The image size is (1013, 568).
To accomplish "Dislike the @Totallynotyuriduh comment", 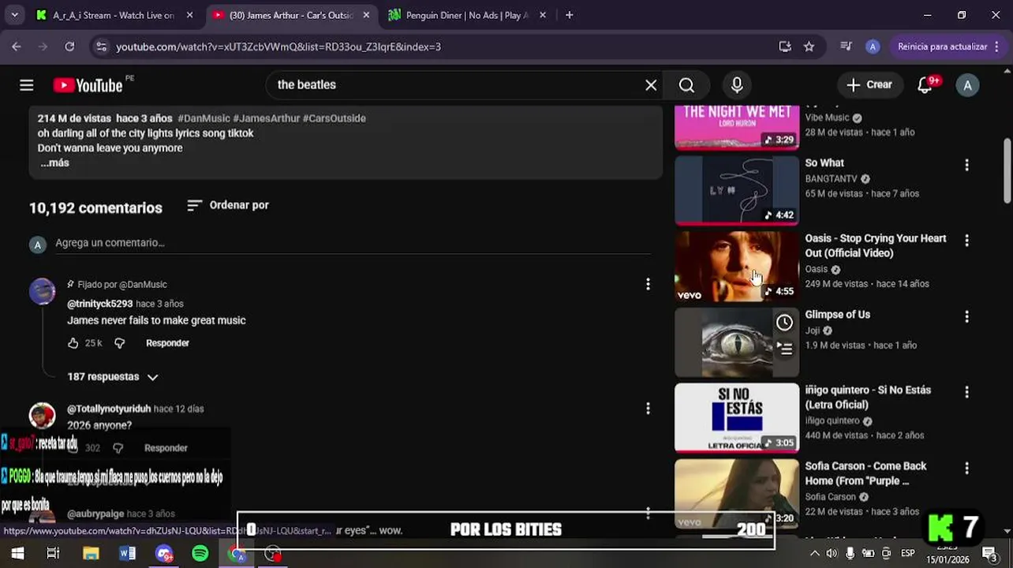I will coord(118,448).
